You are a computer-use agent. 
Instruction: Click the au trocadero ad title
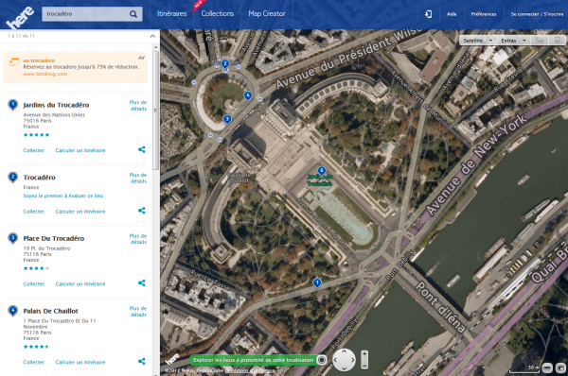[x=39, y=60]
